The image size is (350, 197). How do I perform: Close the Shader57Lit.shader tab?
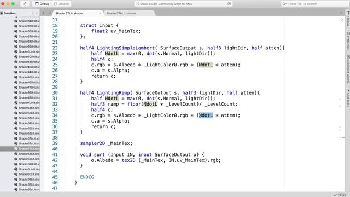(100, 13)
